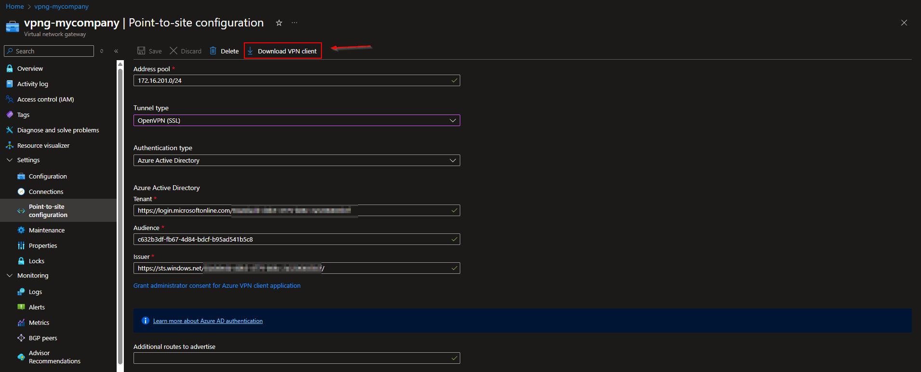The image size is (921, 372).
Task: Open the BGP peers page
Action: (x=42, y=338)
